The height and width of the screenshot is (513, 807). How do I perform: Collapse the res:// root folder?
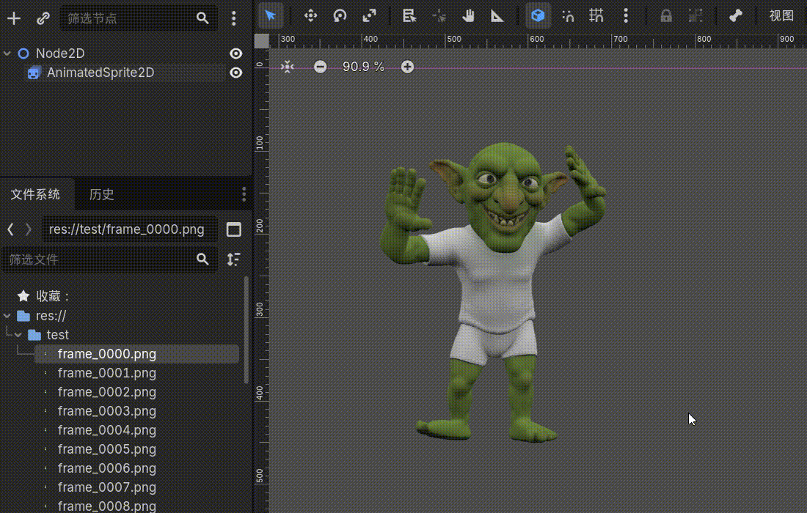coord(7,316)
